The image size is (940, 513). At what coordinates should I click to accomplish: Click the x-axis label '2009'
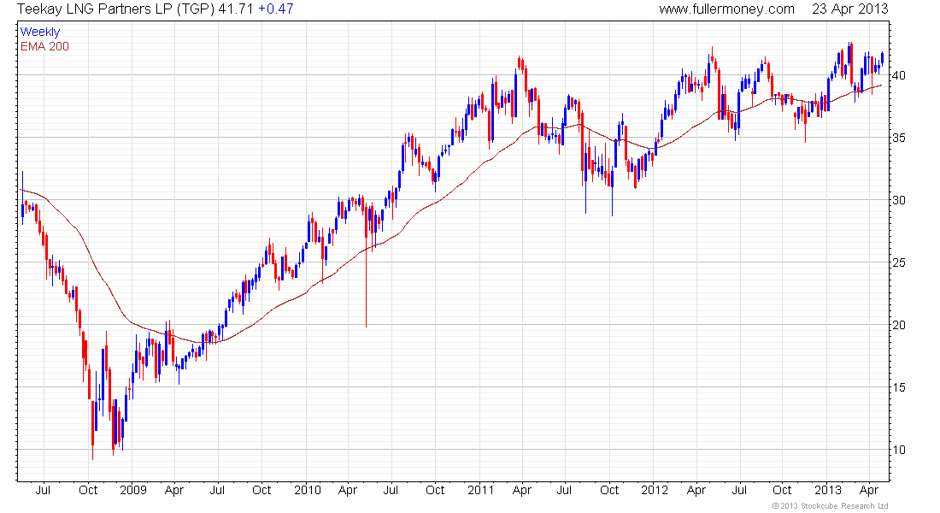(x=133, y=490)
